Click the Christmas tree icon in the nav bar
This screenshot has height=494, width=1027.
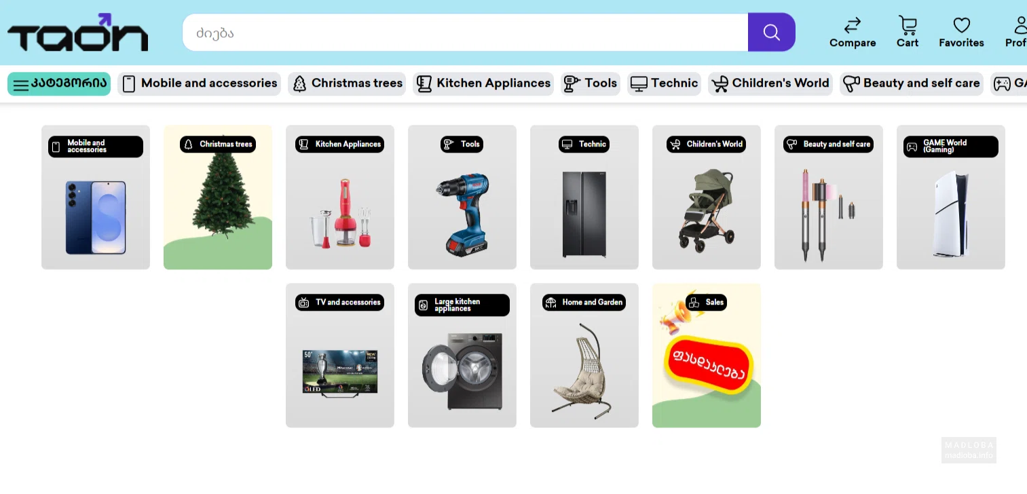click(299, 83)
